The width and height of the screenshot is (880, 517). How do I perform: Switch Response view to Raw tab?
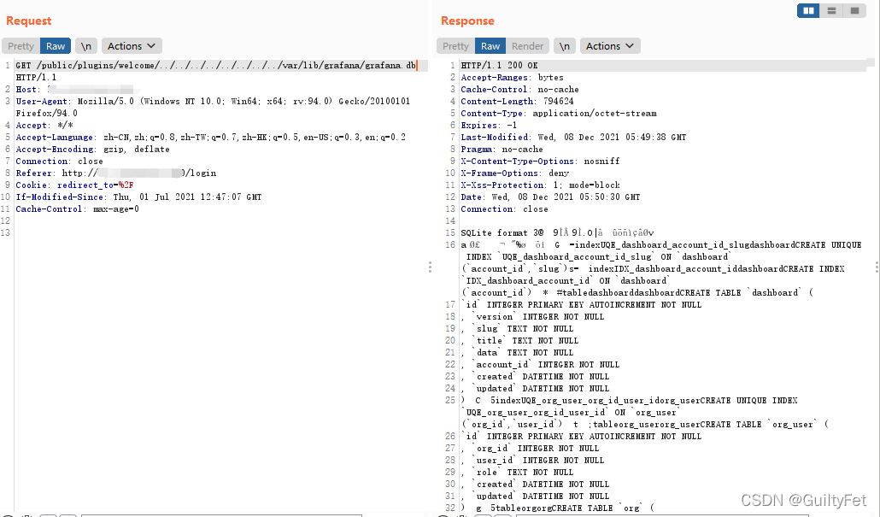pos(490,46)
